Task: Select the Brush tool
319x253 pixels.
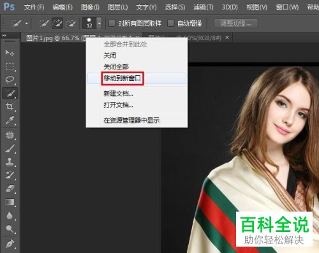Action: [x=10, y=148]
